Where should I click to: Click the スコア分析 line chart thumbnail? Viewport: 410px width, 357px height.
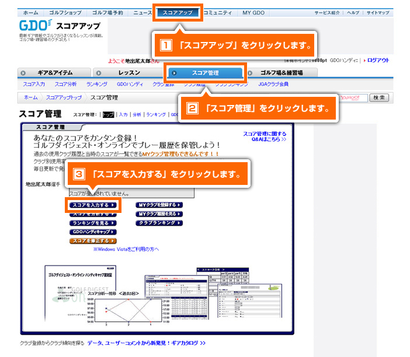tap(128, 310)
